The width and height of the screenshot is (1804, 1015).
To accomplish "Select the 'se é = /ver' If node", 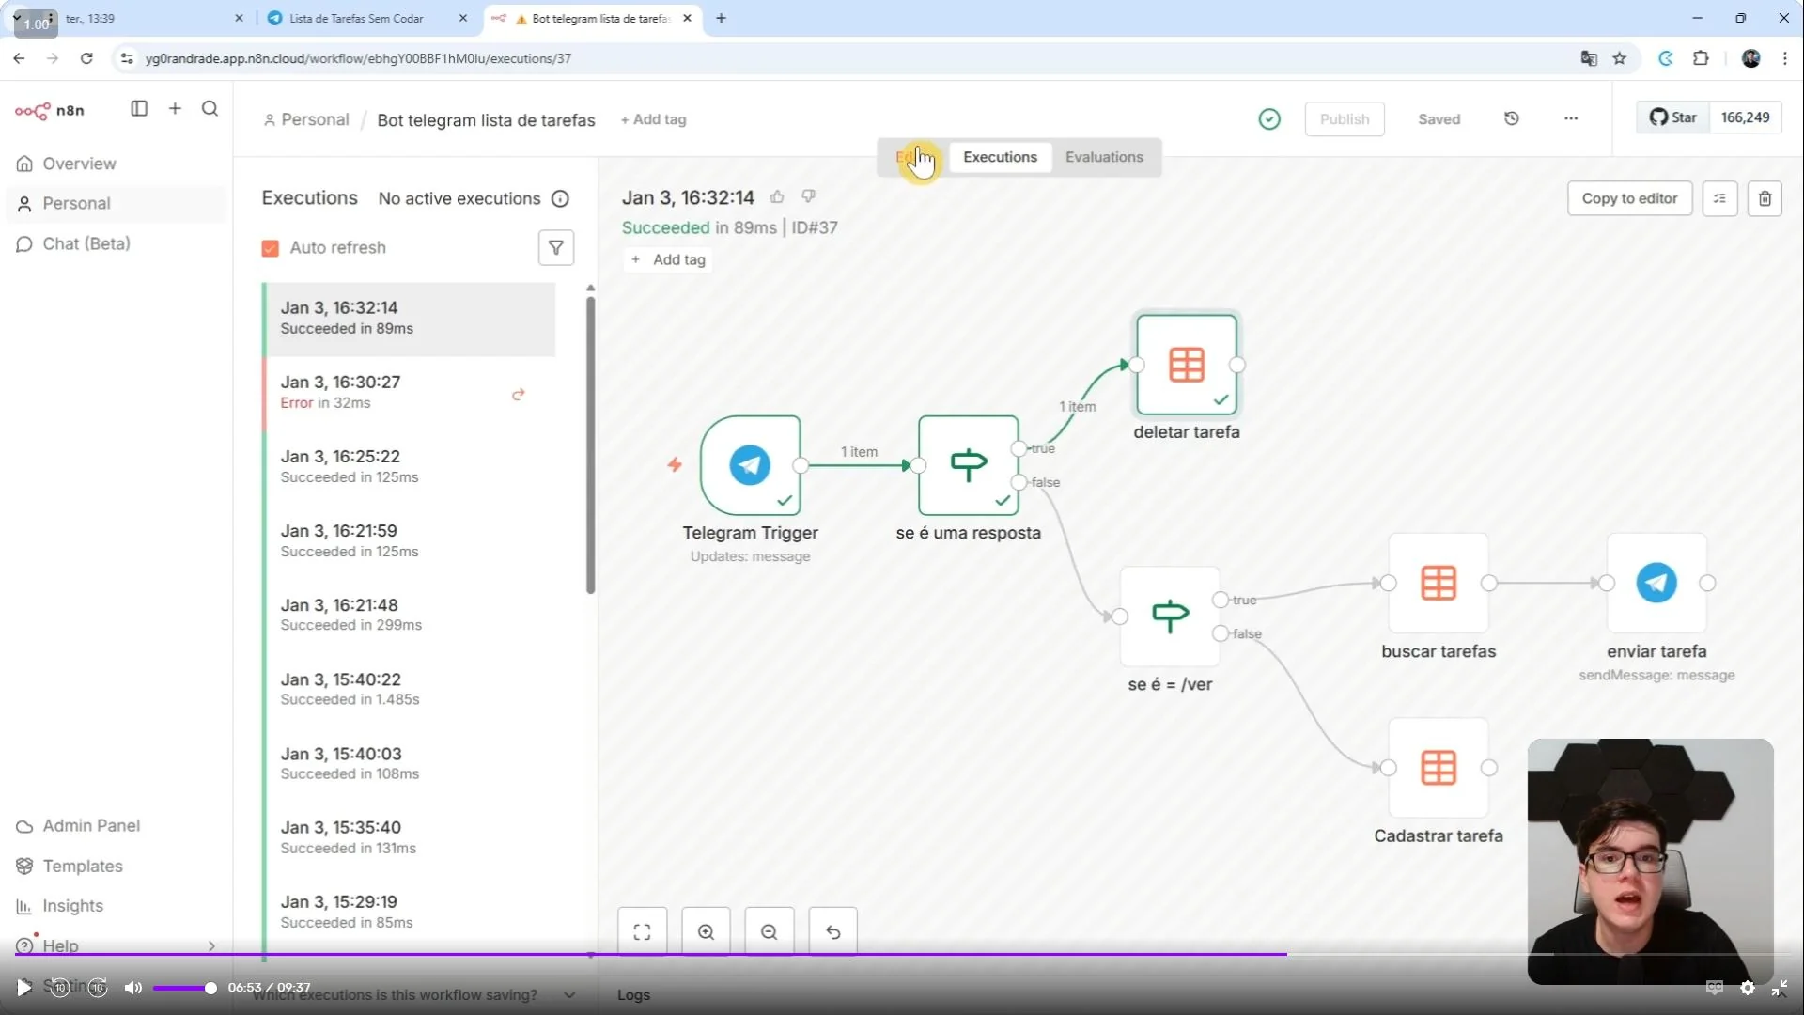I will [1170, 617].
